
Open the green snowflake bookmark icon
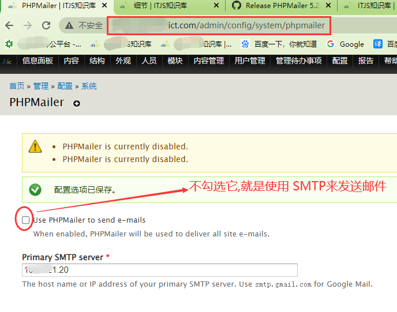9,44
